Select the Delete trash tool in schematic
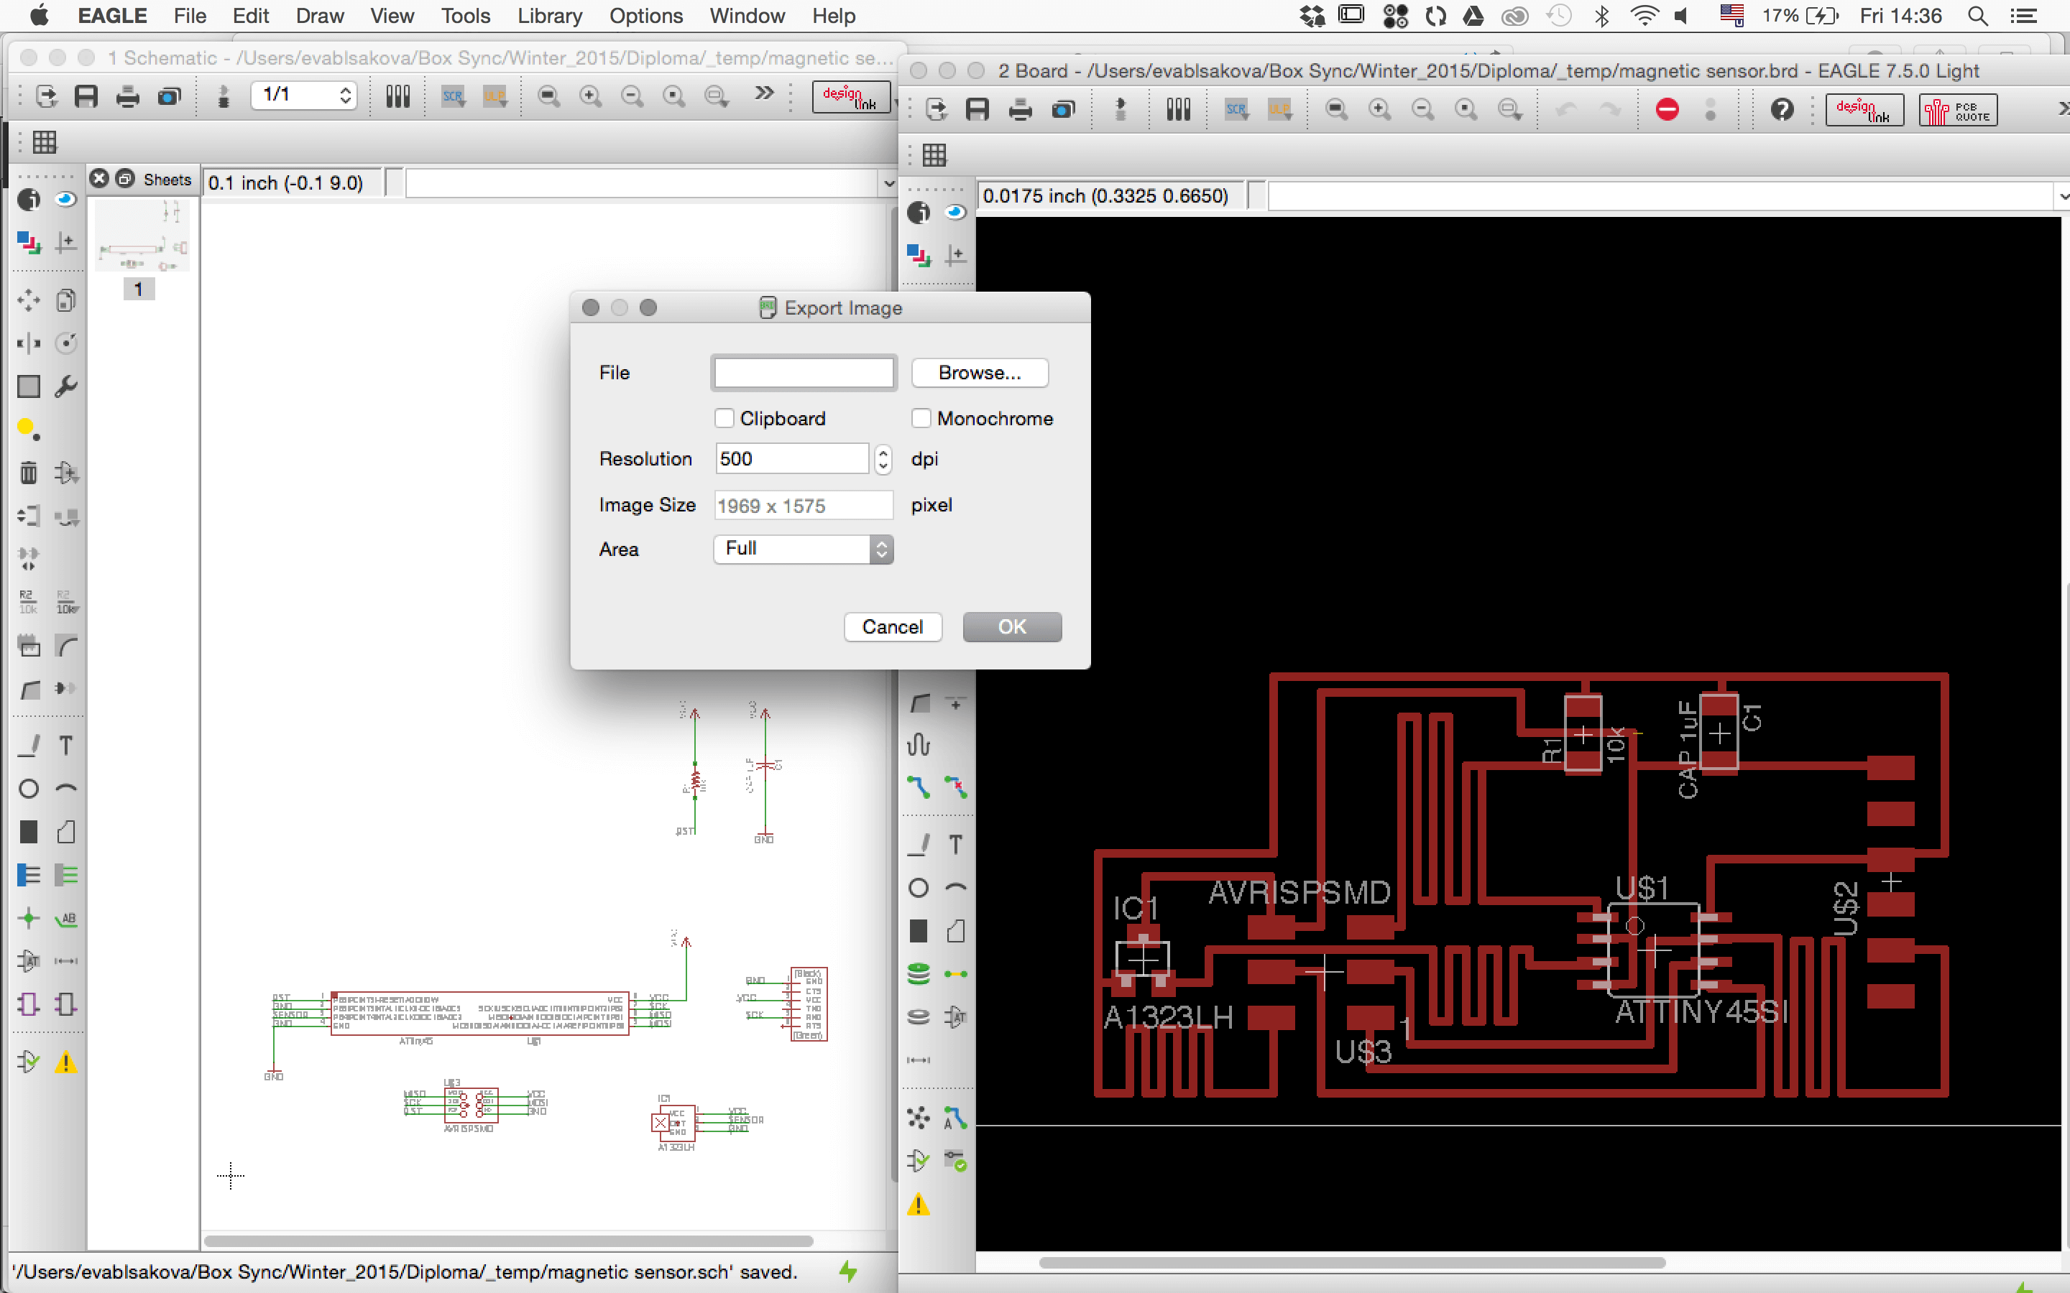This screenshot has height=1293, width=2070. [28, 473]
